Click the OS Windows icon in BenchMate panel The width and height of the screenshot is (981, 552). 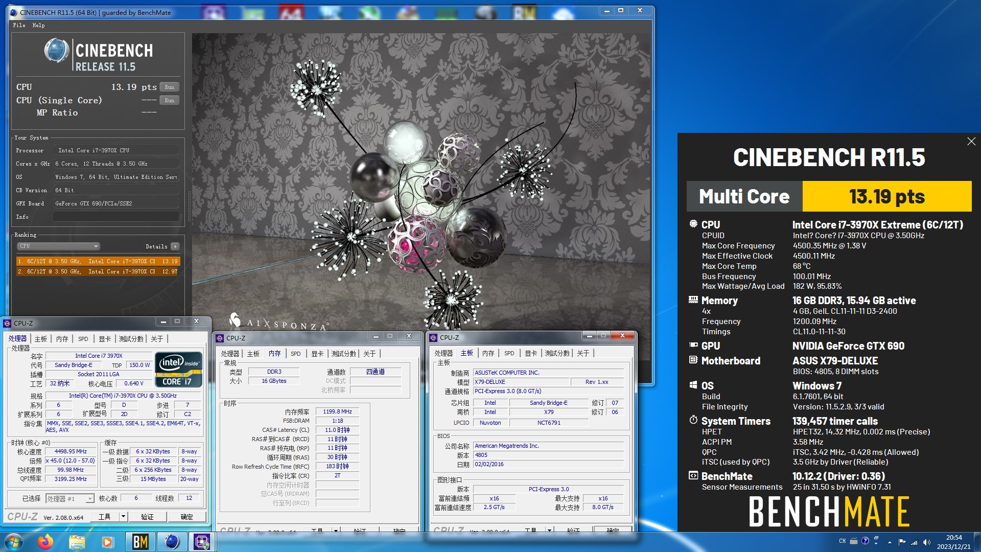click(693, 385)
